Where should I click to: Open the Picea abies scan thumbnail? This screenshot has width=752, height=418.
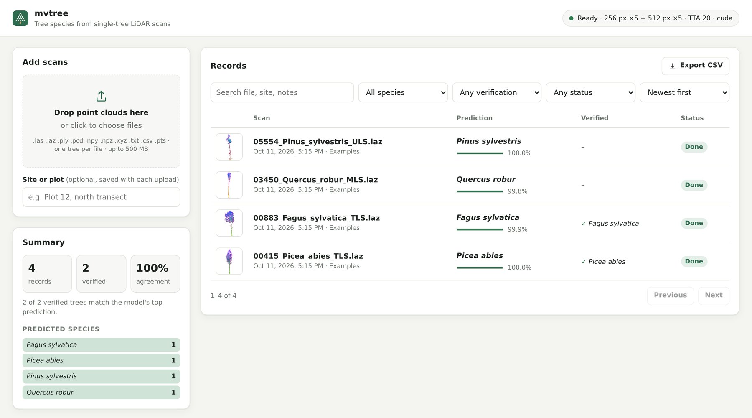(x=229, y=261)
